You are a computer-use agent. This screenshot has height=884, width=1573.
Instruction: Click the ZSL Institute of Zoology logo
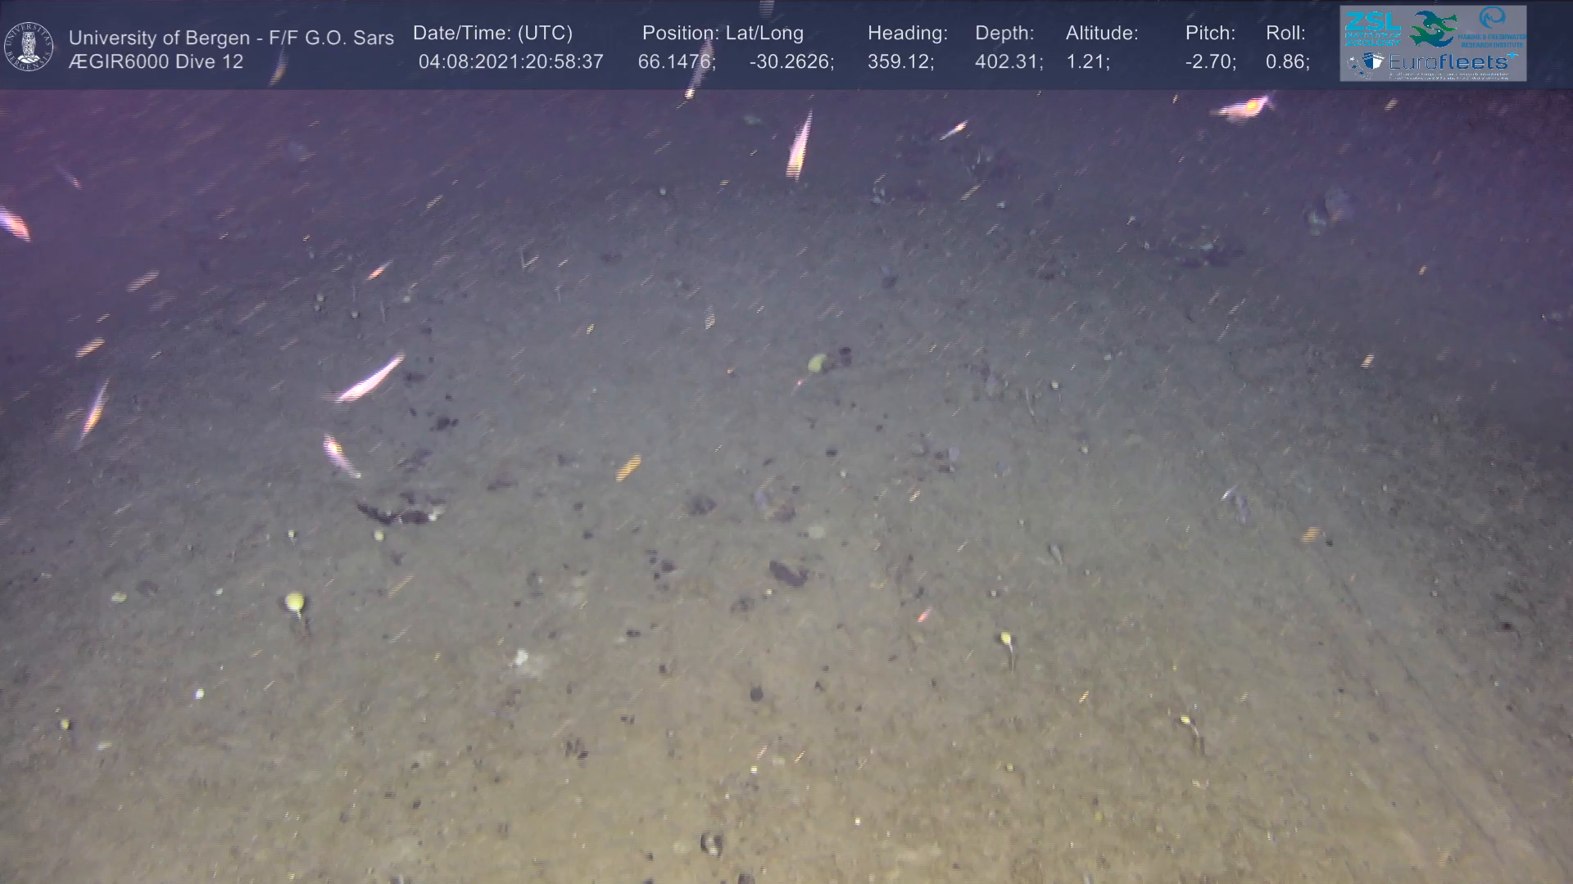point(1371,28)
